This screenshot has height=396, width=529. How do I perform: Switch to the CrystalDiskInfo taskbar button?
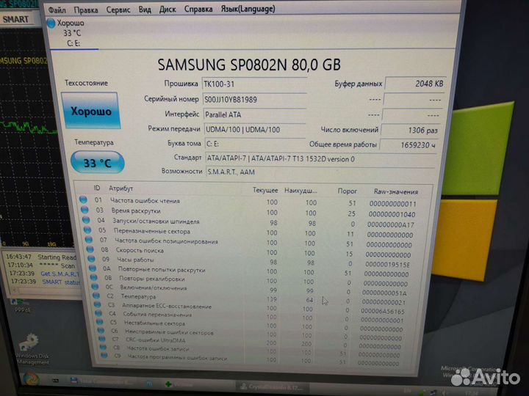click(x=273, y=386)
